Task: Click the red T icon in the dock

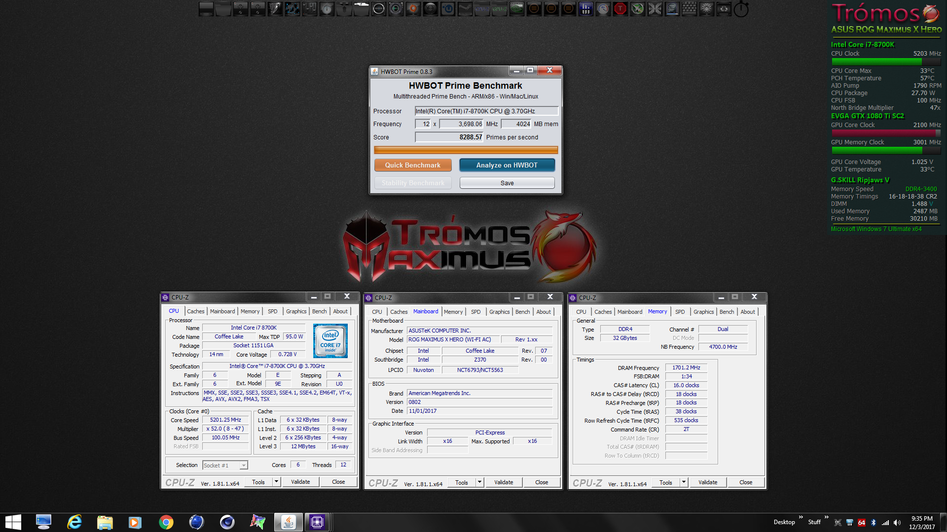Action: [x=620, y=9]
